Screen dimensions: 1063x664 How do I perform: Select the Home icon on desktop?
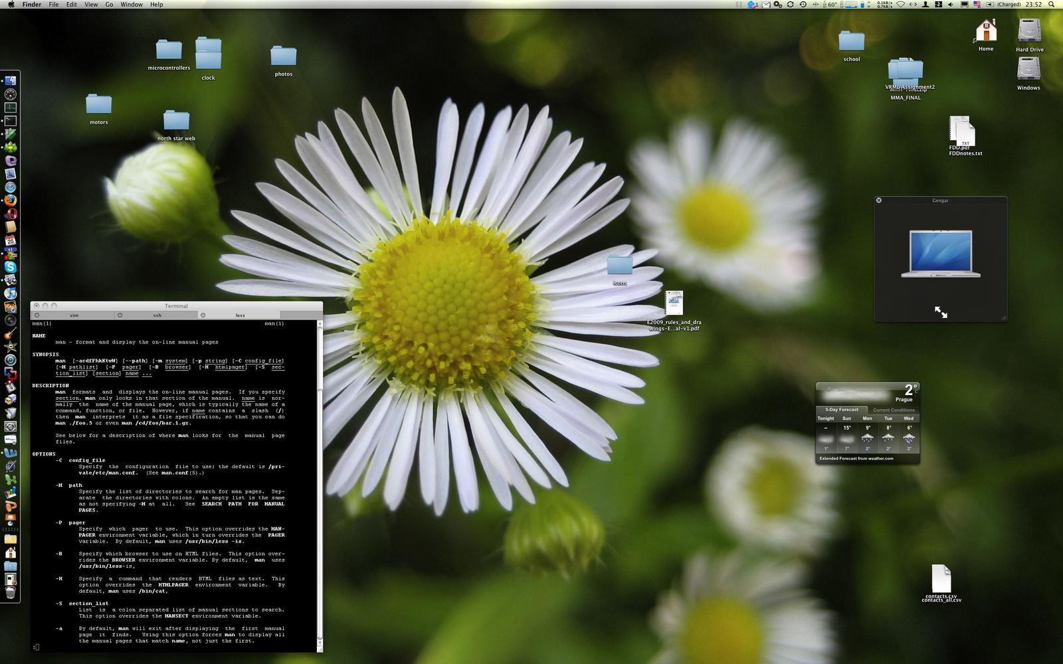click(986, 36)
